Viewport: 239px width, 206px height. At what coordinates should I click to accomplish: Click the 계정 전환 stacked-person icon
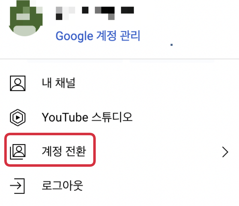[x=18, y=152]
